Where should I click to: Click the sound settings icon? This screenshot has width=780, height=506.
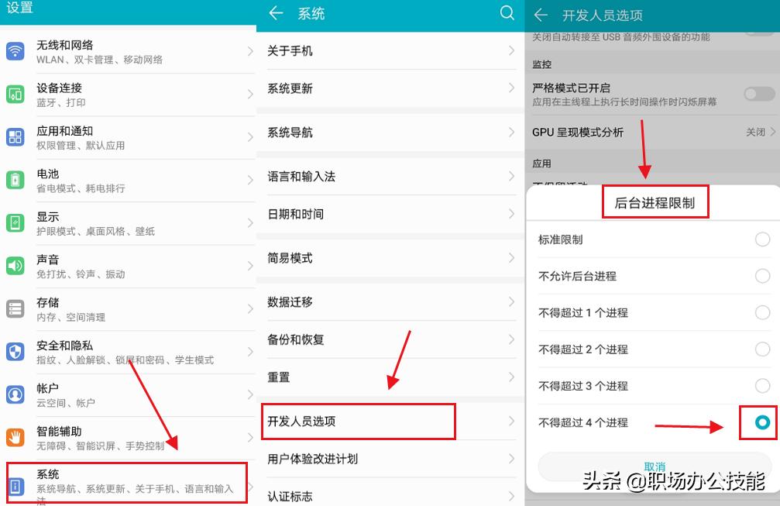pos(14,264)
